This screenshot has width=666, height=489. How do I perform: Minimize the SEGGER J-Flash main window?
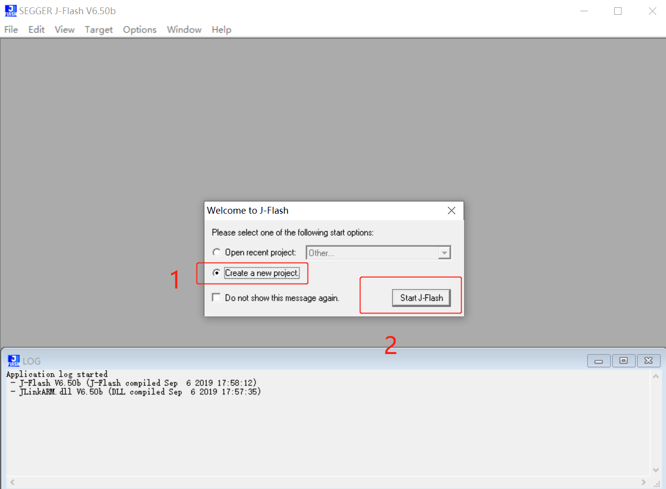[584, 11]
